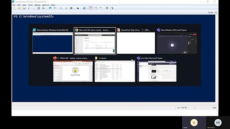Screen dimensions: 230x129
Task: Show the script pane on the right
Action: (x=96, y=8)
